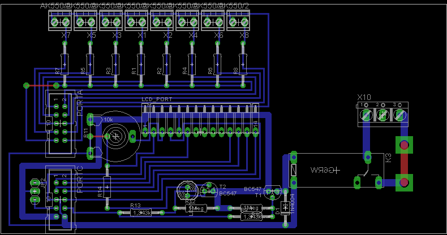Click the BC547 label next to T2
This screenshot has width=447, height=235.
pyautogui.click(x=228, y=193)
